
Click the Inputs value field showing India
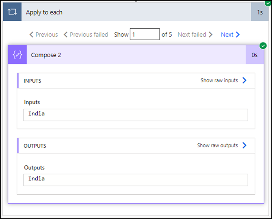tap(136, 115)
